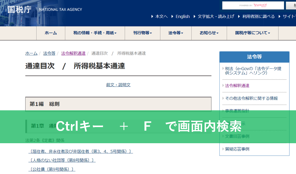This screenshot has height=174, width=296.
Task: Open 利用者別に調べる in header
Action: pos(258,16)
